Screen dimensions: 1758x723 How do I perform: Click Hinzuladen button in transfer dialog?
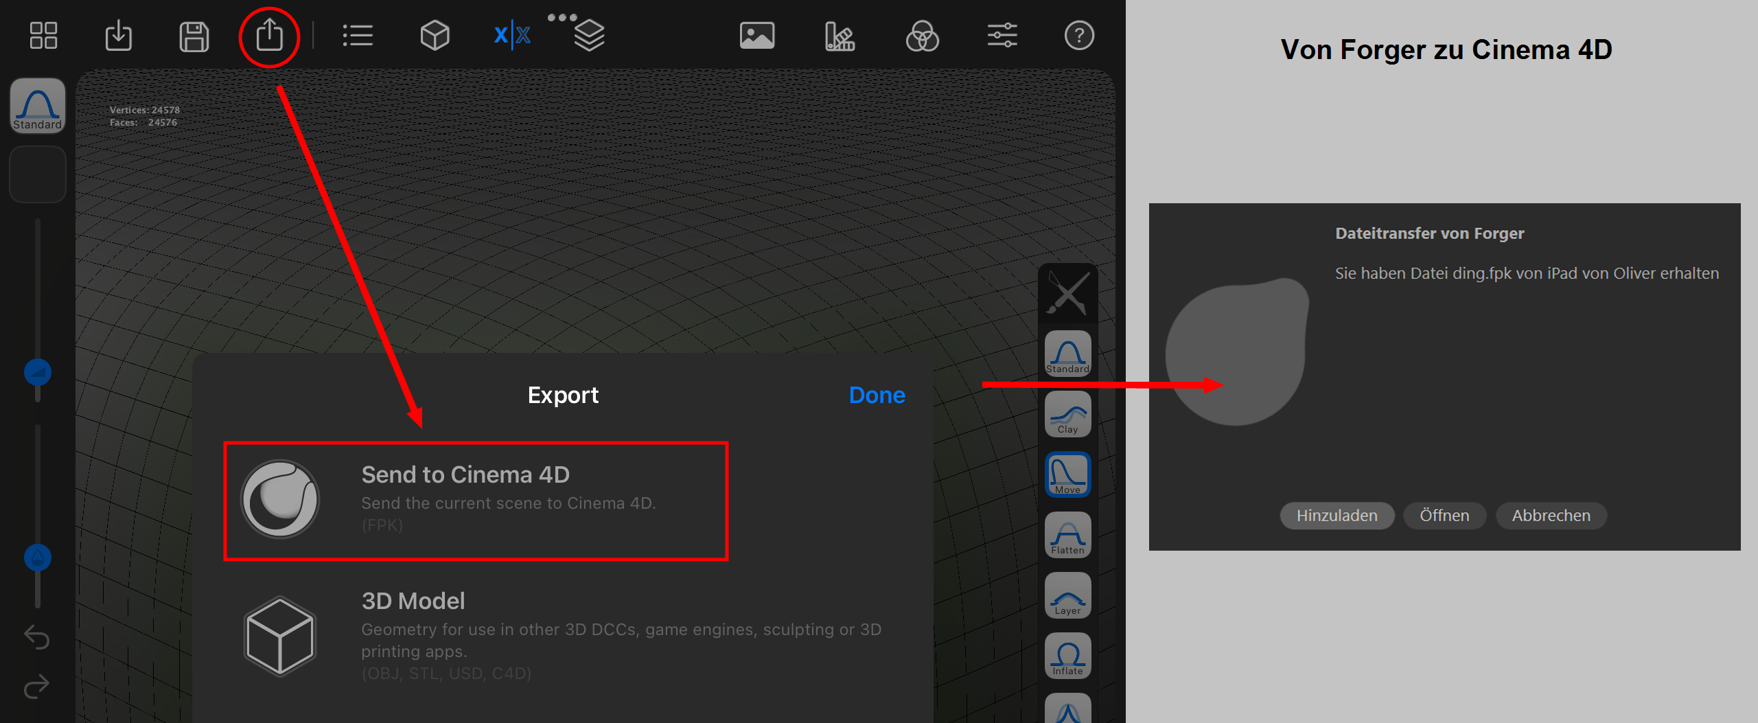point(1337,516)
